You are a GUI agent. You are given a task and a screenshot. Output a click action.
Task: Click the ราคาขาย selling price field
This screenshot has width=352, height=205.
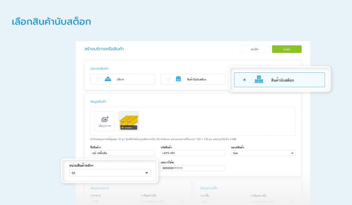(108, 201)
